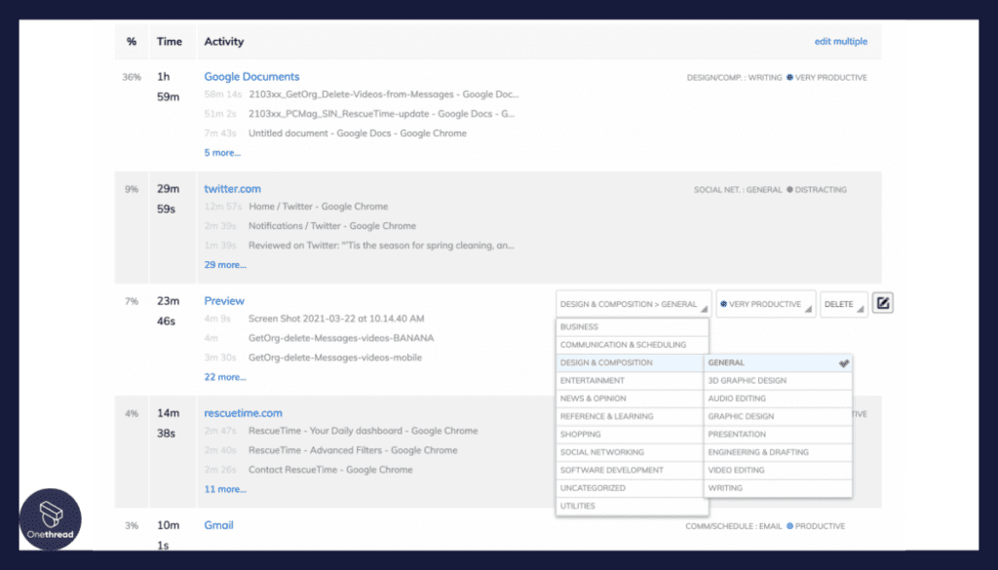The image size is (998, 570).
Task: Select the Shopping category
Action: click(630, 434)
